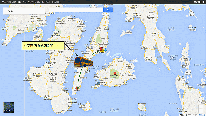Expand the フィリピン search panel arrow
This screenshot has width=206, height=116.
coord(24,14)
